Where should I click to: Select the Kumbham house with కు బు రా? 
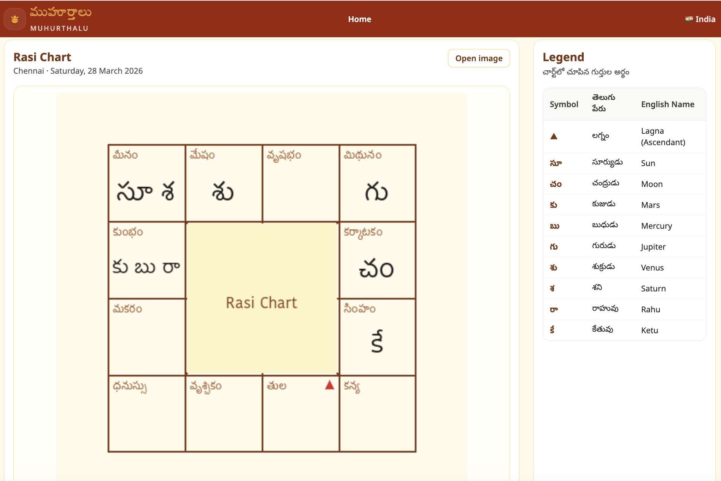coord(146,260)
